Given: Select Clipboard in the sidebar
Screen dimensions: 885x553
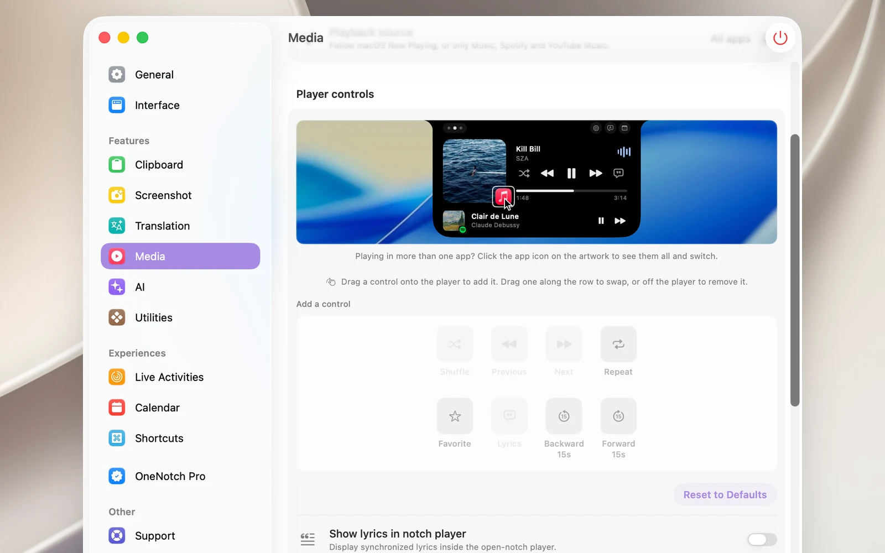Looking at the screenshot, I should pyautogui.click(x=180, y=165).
